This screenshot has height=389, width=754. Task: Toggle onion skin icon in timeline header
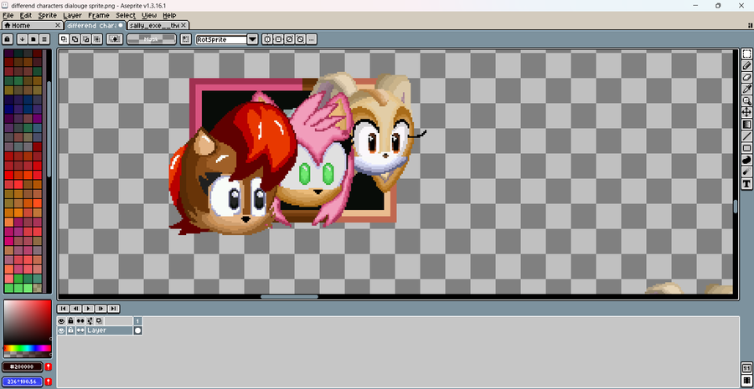pyautogui.click(x=99, y=320)
